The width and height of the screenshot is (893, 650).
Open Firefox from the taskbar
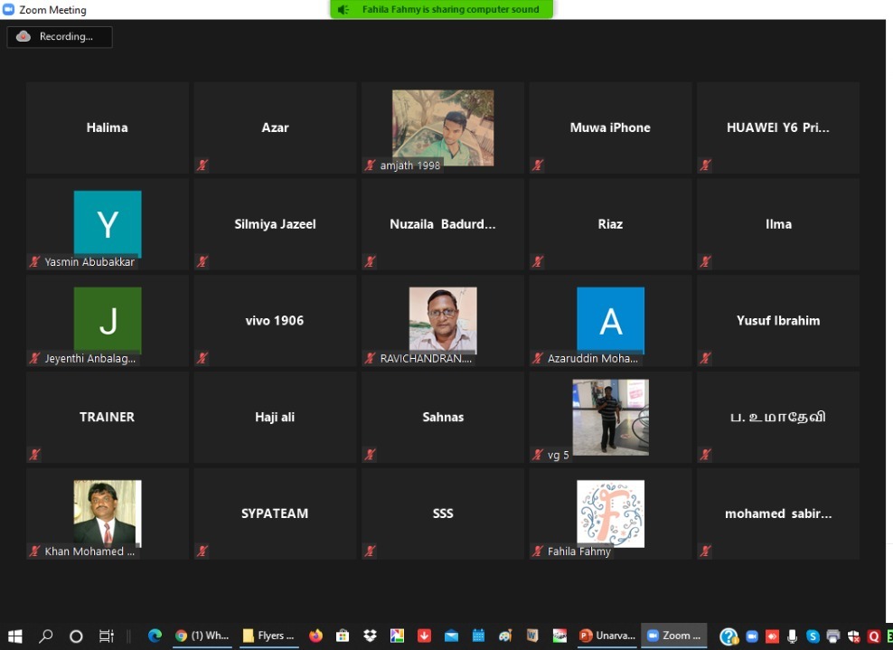point(315,636)
